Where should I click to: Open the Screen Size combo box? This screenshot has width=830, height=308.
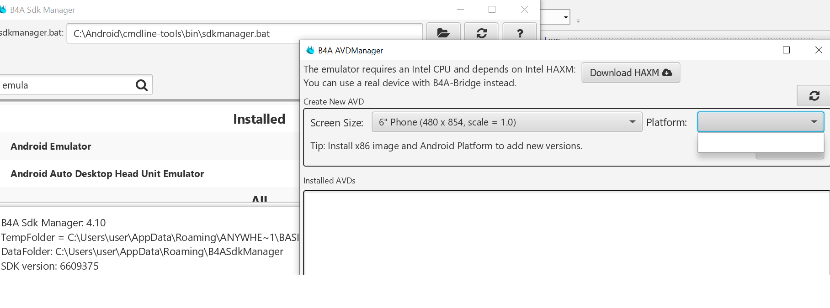pos(507,122)
